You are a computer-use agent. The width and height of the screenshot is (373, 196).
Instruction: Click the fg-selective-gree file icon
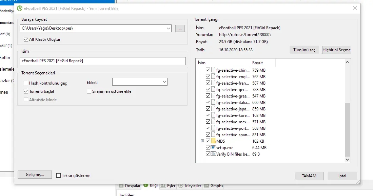213,96
